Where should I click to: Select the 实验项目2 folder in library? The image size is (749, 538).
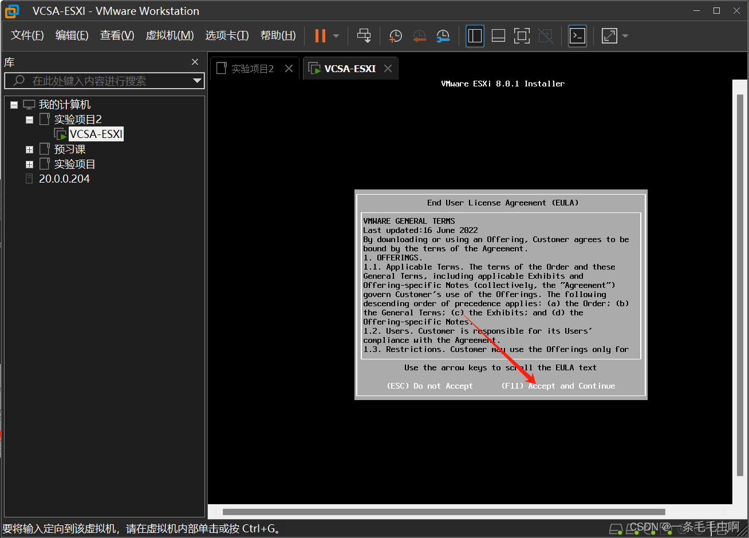click(x=78, y=120)
